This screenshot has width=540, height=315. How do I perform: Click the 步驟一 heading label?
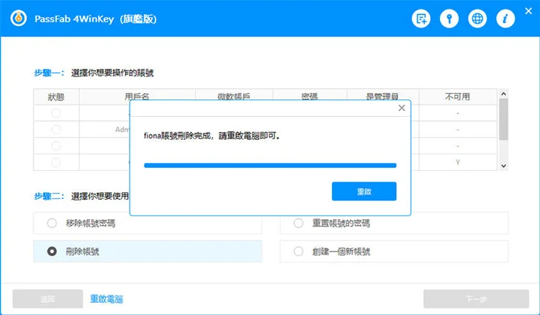pos(49,73)
